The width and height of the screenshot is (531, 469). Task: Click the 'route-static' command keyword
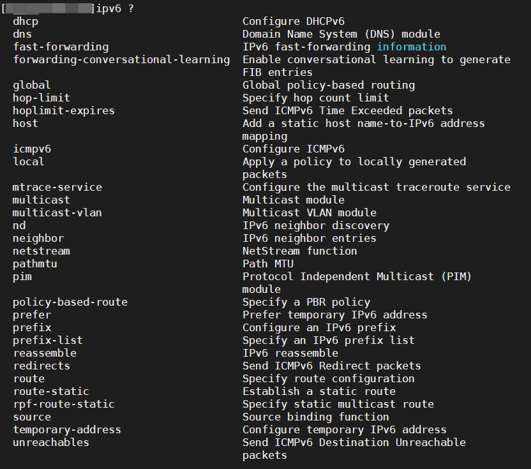coord(51,391)
